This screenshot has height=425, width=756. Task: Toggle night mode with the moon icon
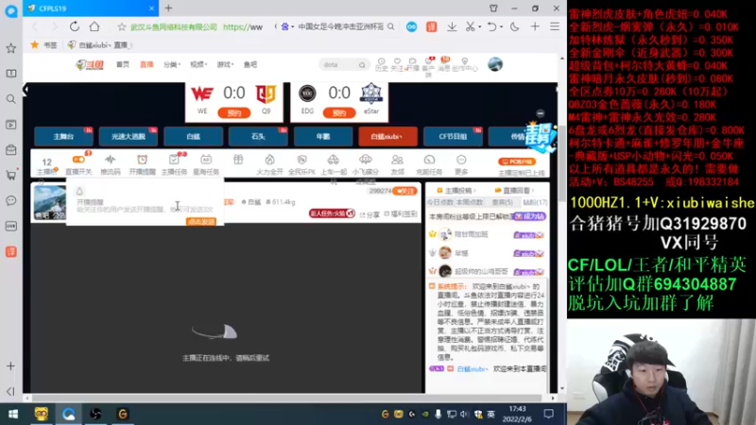click(x=515, y=27)
